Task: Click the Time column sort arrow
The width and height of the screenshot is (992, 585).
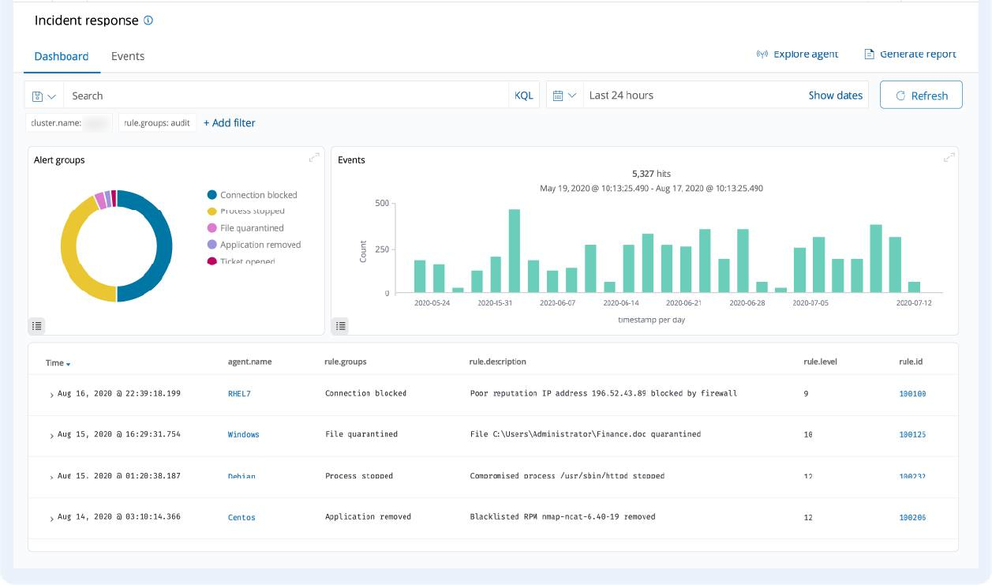Action: tap(69, 364)
